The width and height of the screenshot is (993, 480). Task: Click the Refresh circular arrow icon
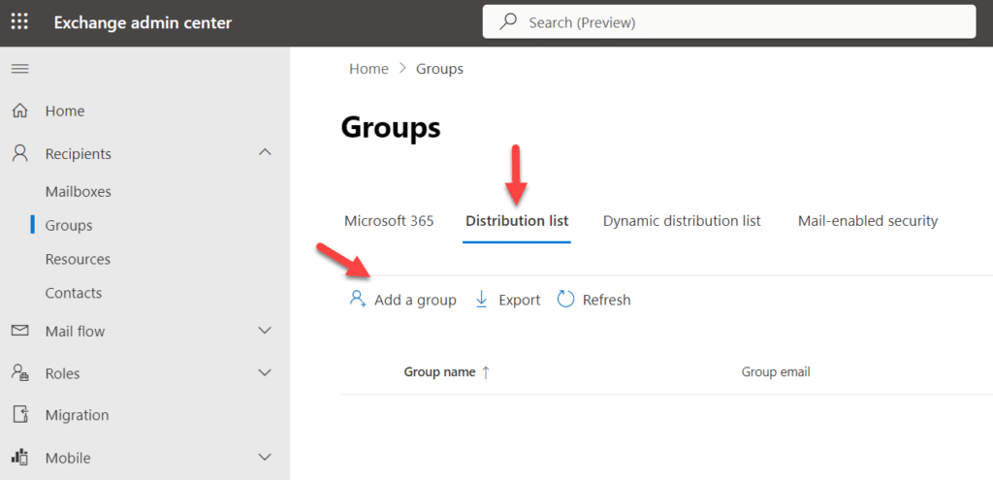(x=566, y=300)
